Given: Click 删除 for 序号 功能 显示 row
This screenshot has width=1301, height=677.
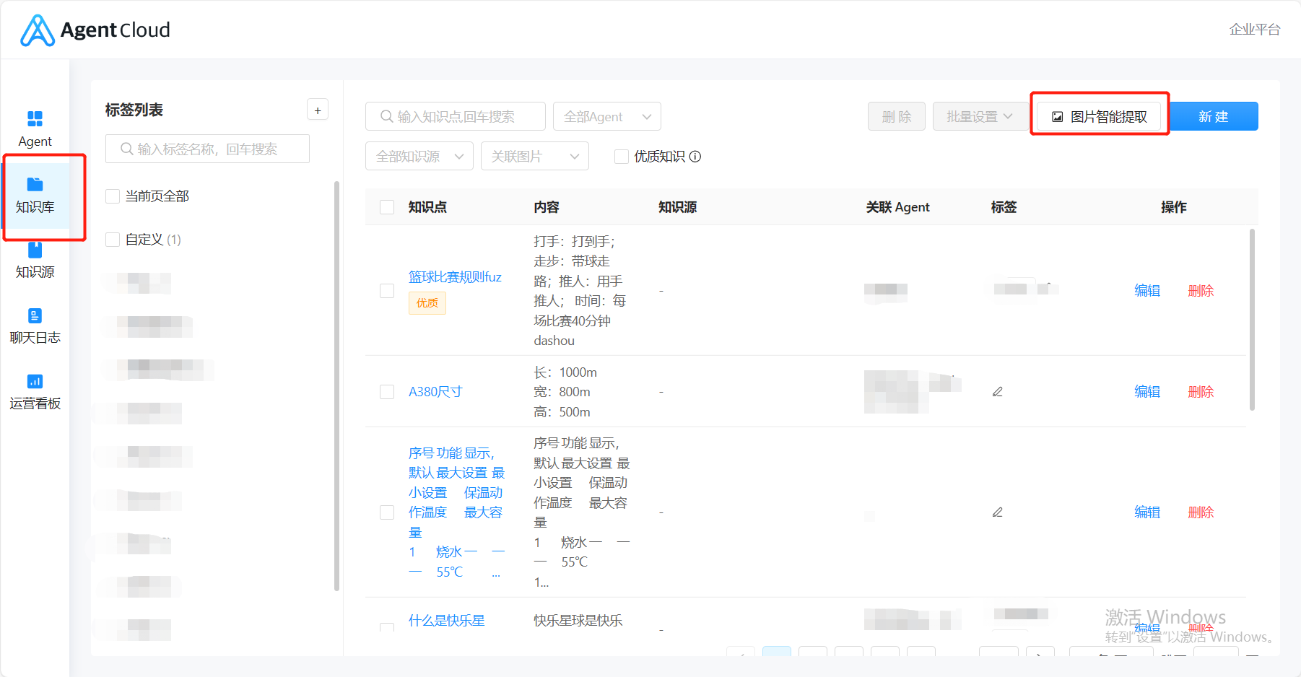Looking at the screenshot, I should (1201, 512).
